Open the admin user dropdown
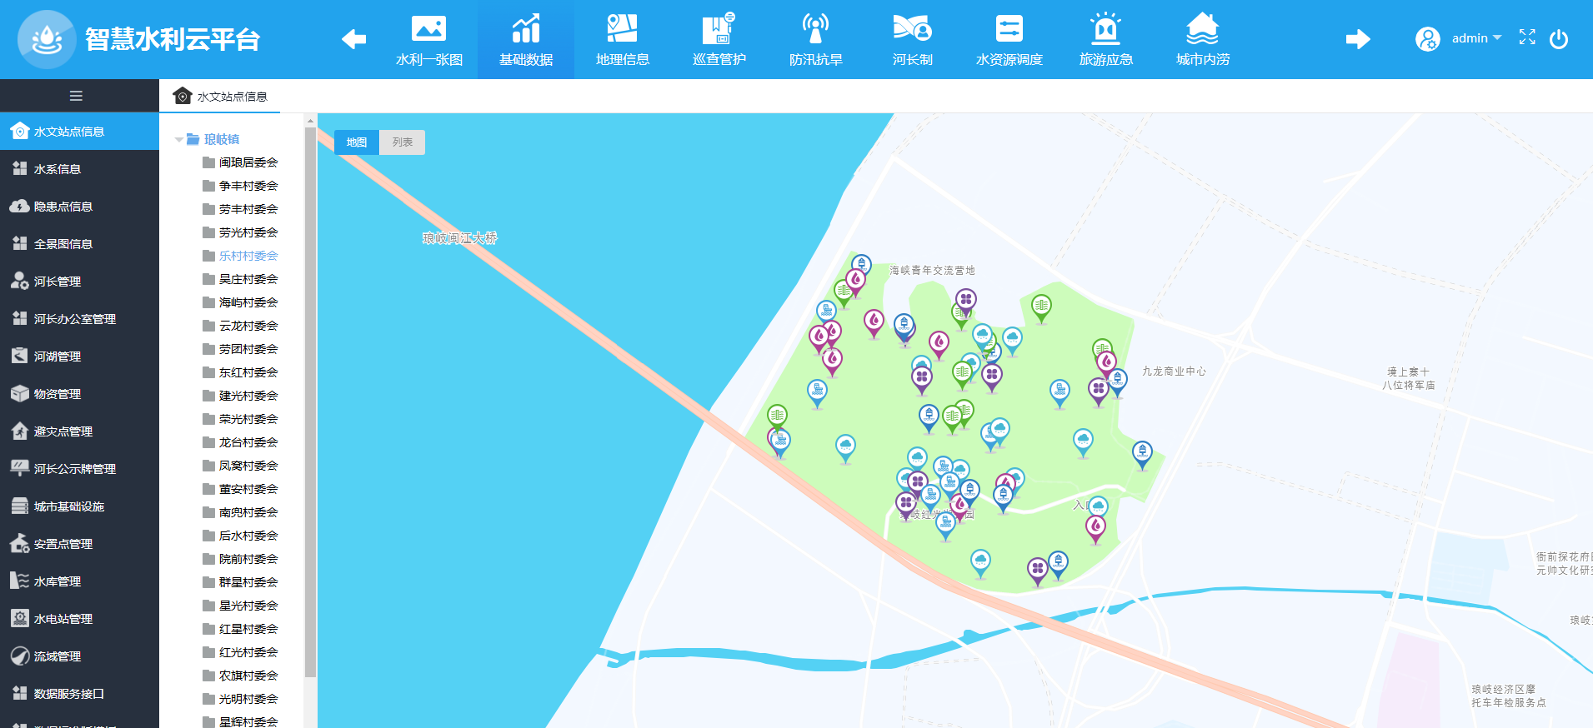This screenshot has width=1593, height=728. point(1475,38)
